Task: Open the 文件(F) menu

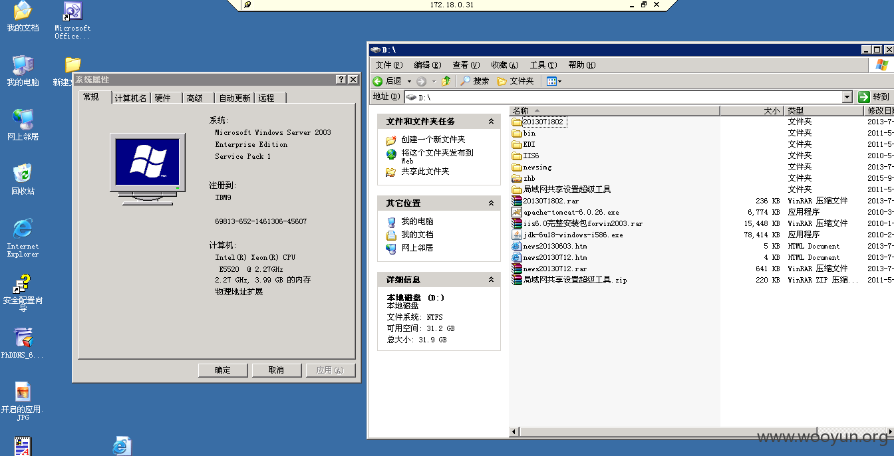Action: point(389,65)
